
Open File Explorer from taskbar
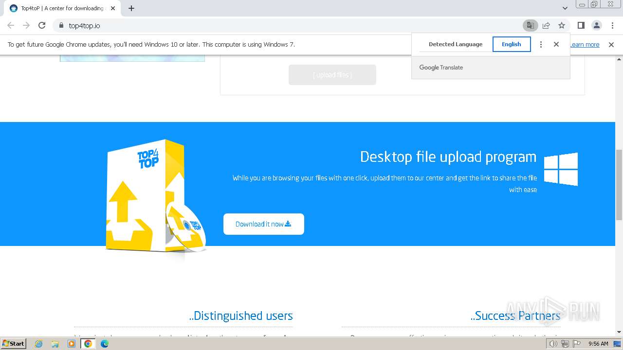[x=55, y=344]
